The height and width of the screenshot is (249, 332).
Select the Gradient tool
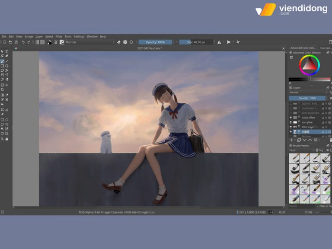click(x=2, y=95)
